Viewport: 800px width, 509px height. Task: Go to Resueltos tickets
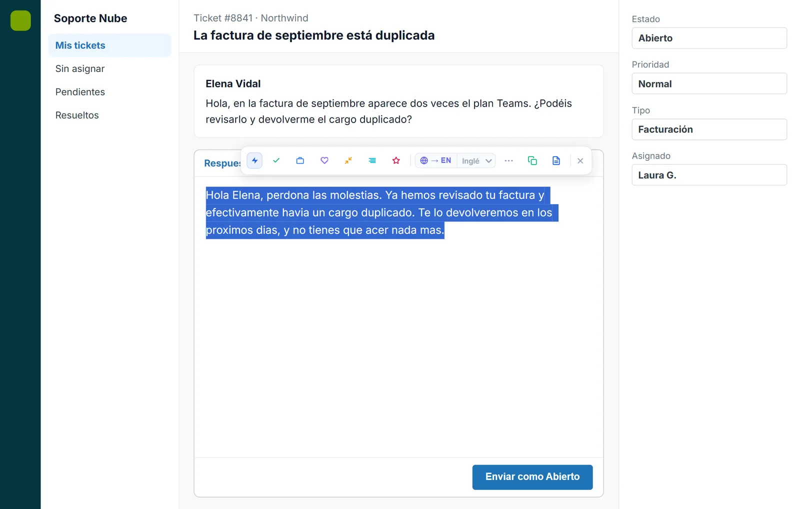(109, 115)
